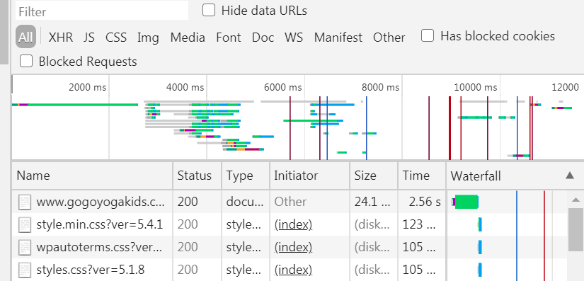Select the WS filter type

tap(294, 38)
